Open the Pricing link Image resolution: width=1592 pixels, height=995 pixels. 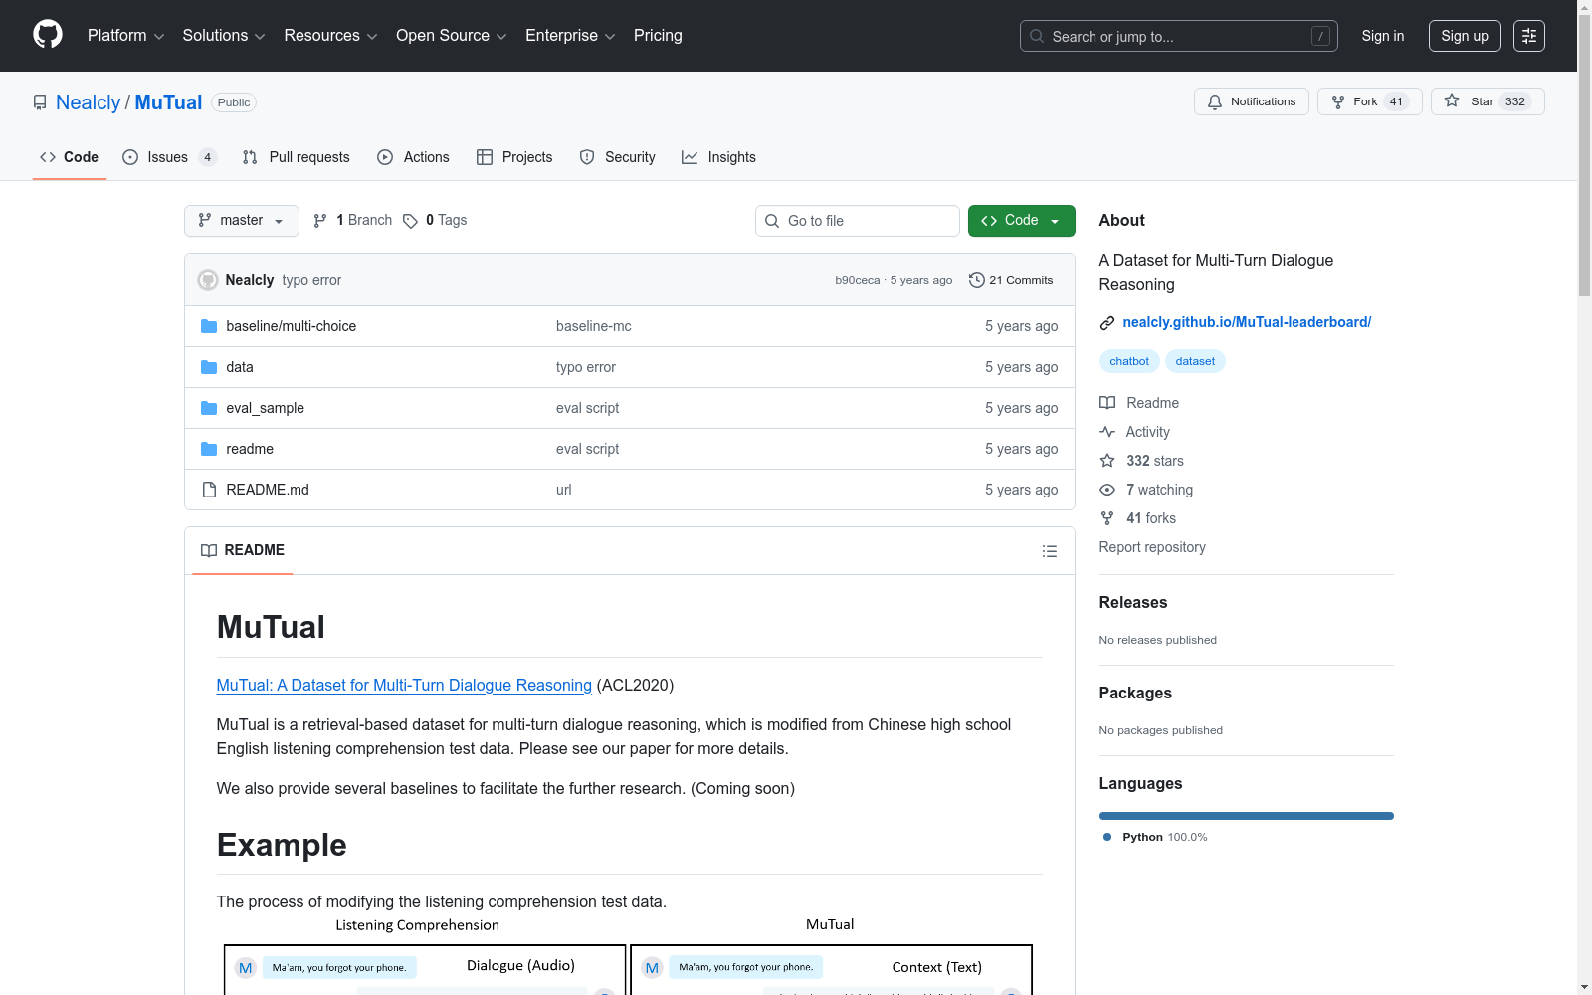[658, 36]
